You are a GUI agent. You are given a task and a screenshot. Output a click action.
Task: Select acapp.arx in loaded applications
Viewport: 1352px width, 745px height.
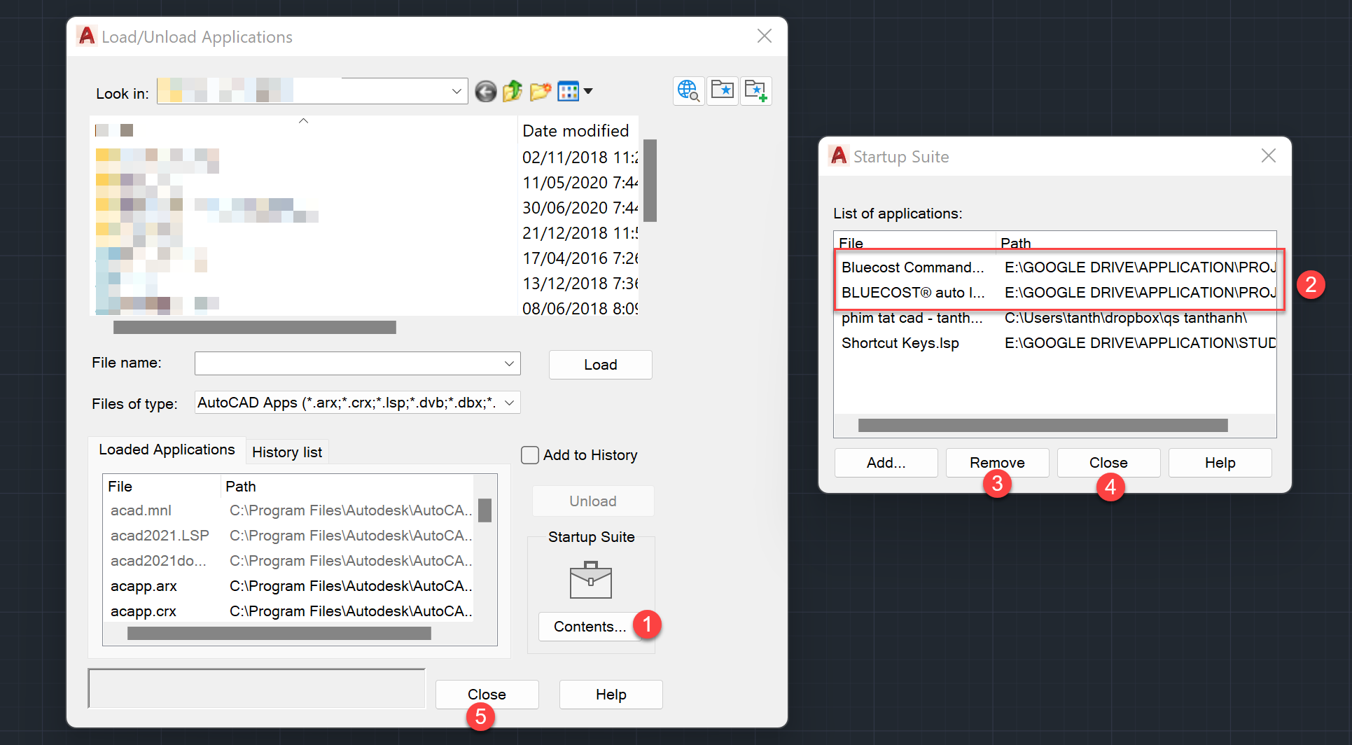click(x=144, y=586)
